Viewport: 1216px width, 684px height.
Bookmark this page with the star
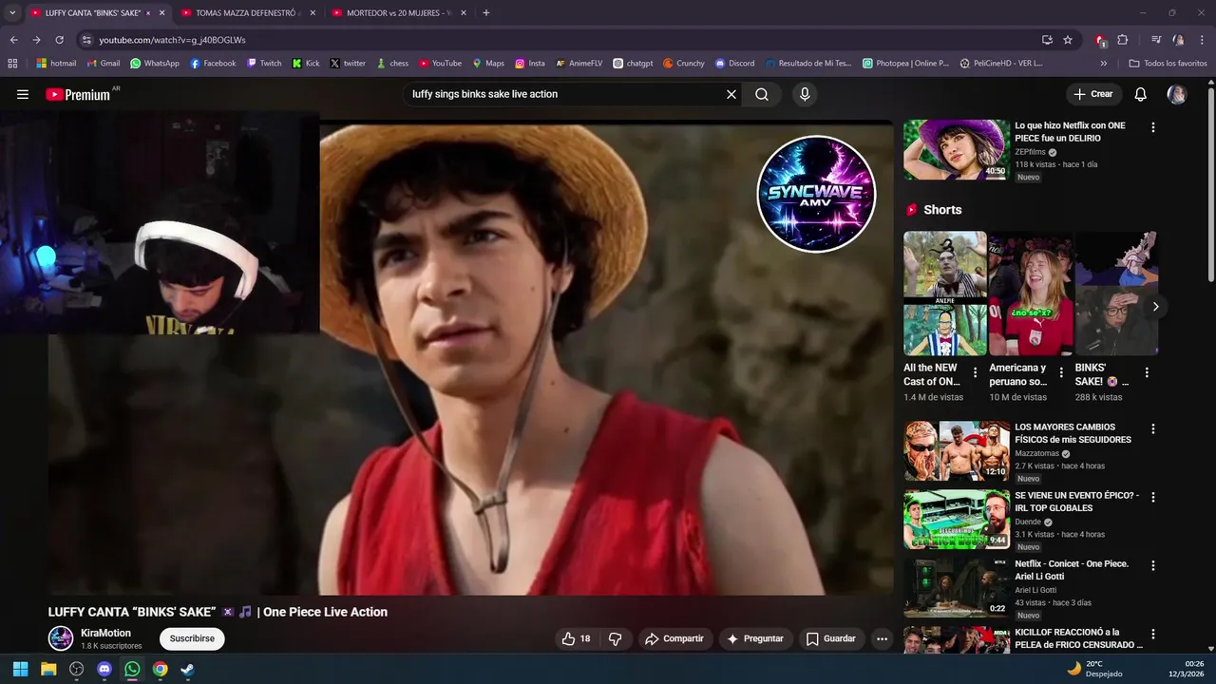[x=1068, y=40]
